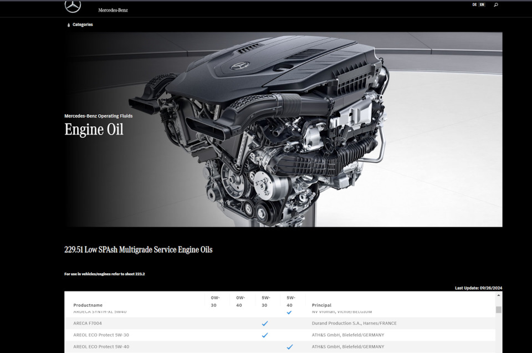
Task: Click the Mercedes-Benz wordmark in header
Action: [x=113, y=10]
